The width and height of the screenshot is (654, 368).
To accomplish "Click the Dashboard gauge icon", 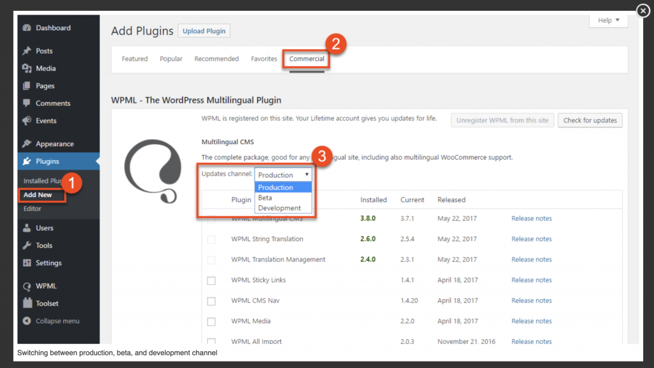I will click(x=27, y=28).
